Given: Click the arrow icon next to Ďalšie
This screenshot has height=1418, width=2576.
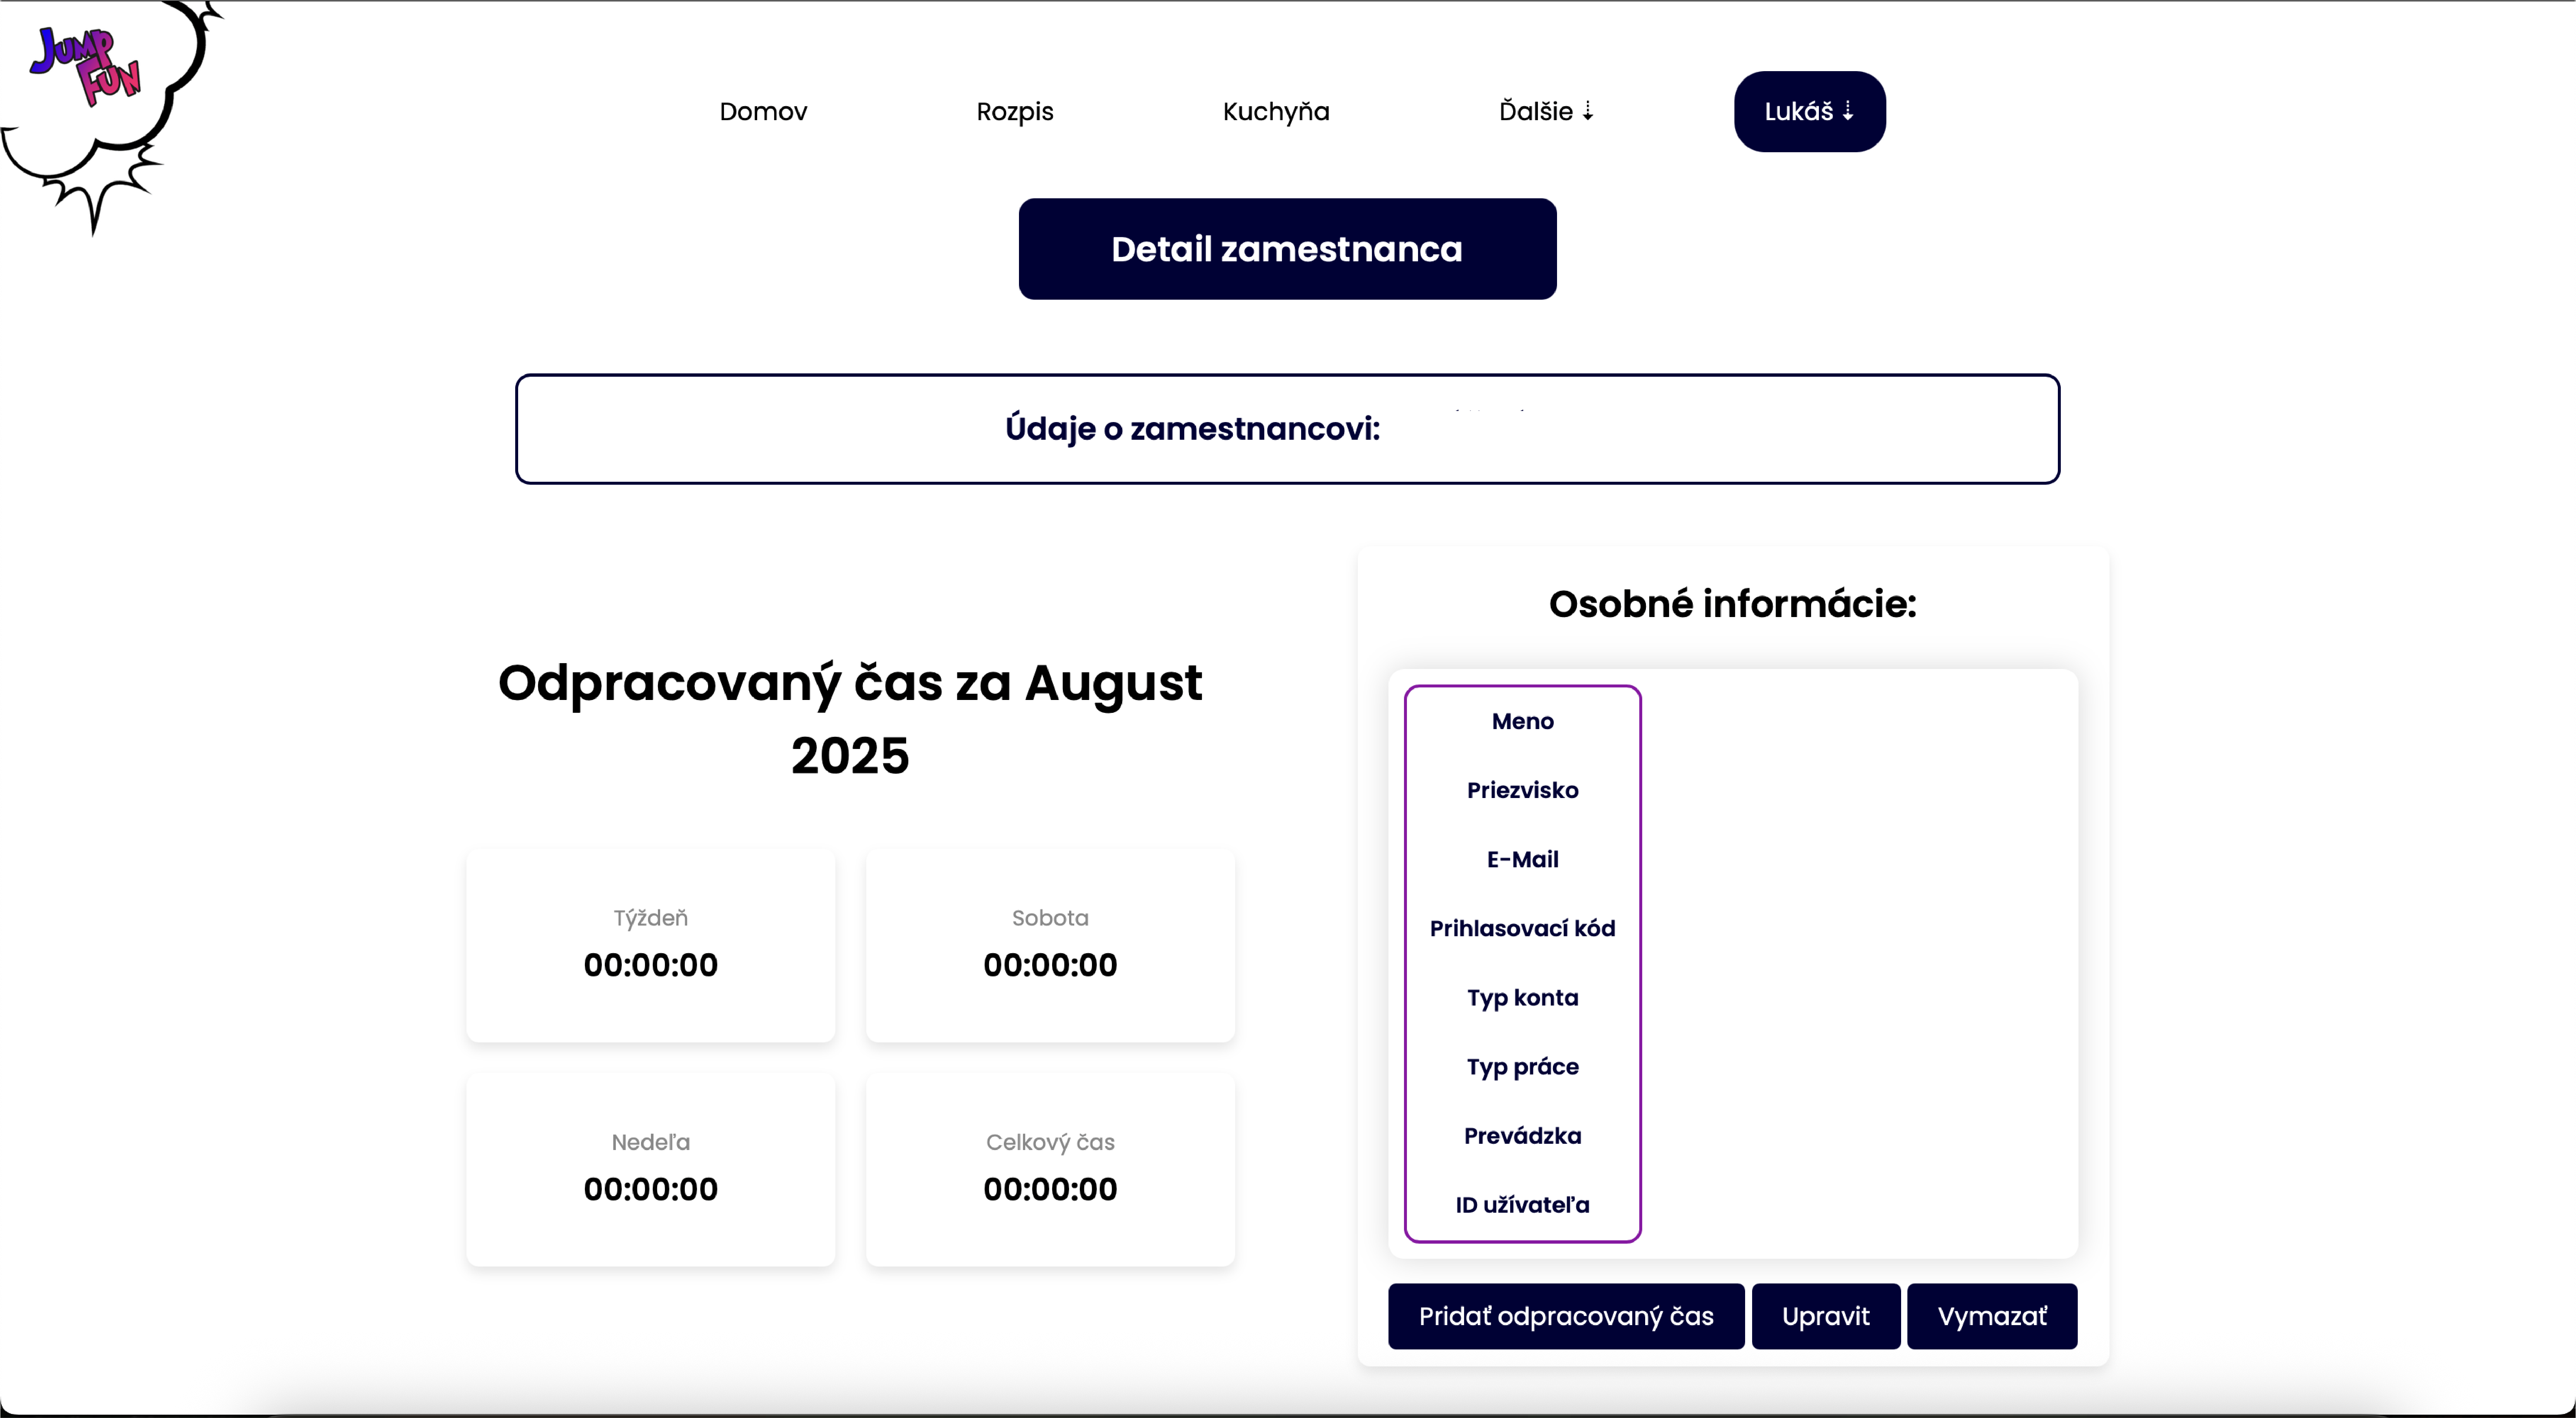Looking at the screenshot, I should pyautogui.click(x=1588, y=111).
